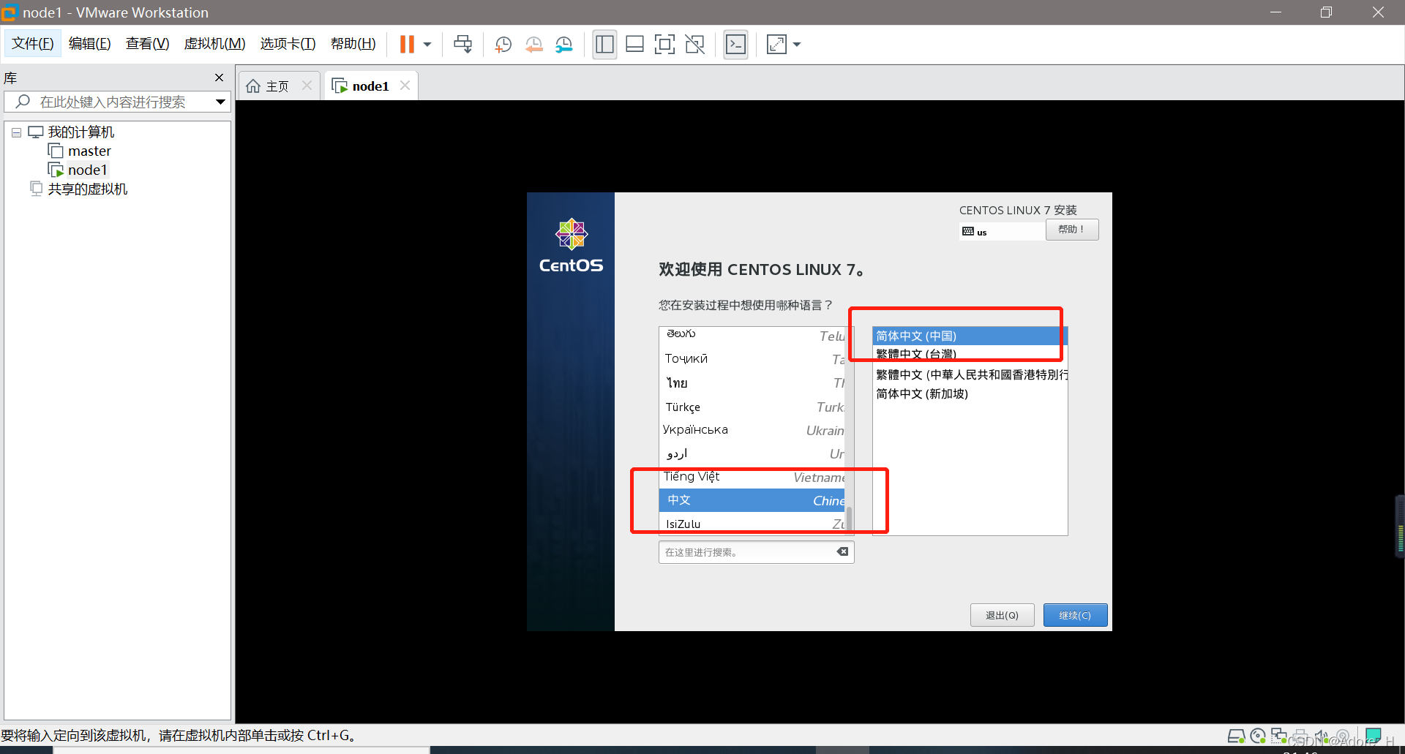
Task: Open the library search dropdown arrow
Action: click(220, 102)
